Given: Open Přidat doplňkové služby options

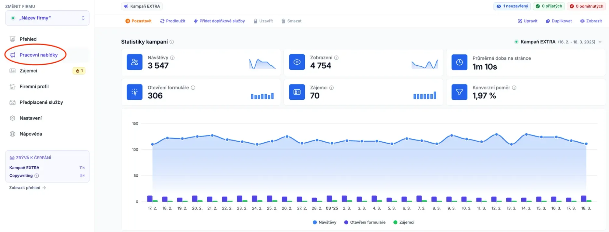Looking at the screenshot, I should [x=219, y=21].
